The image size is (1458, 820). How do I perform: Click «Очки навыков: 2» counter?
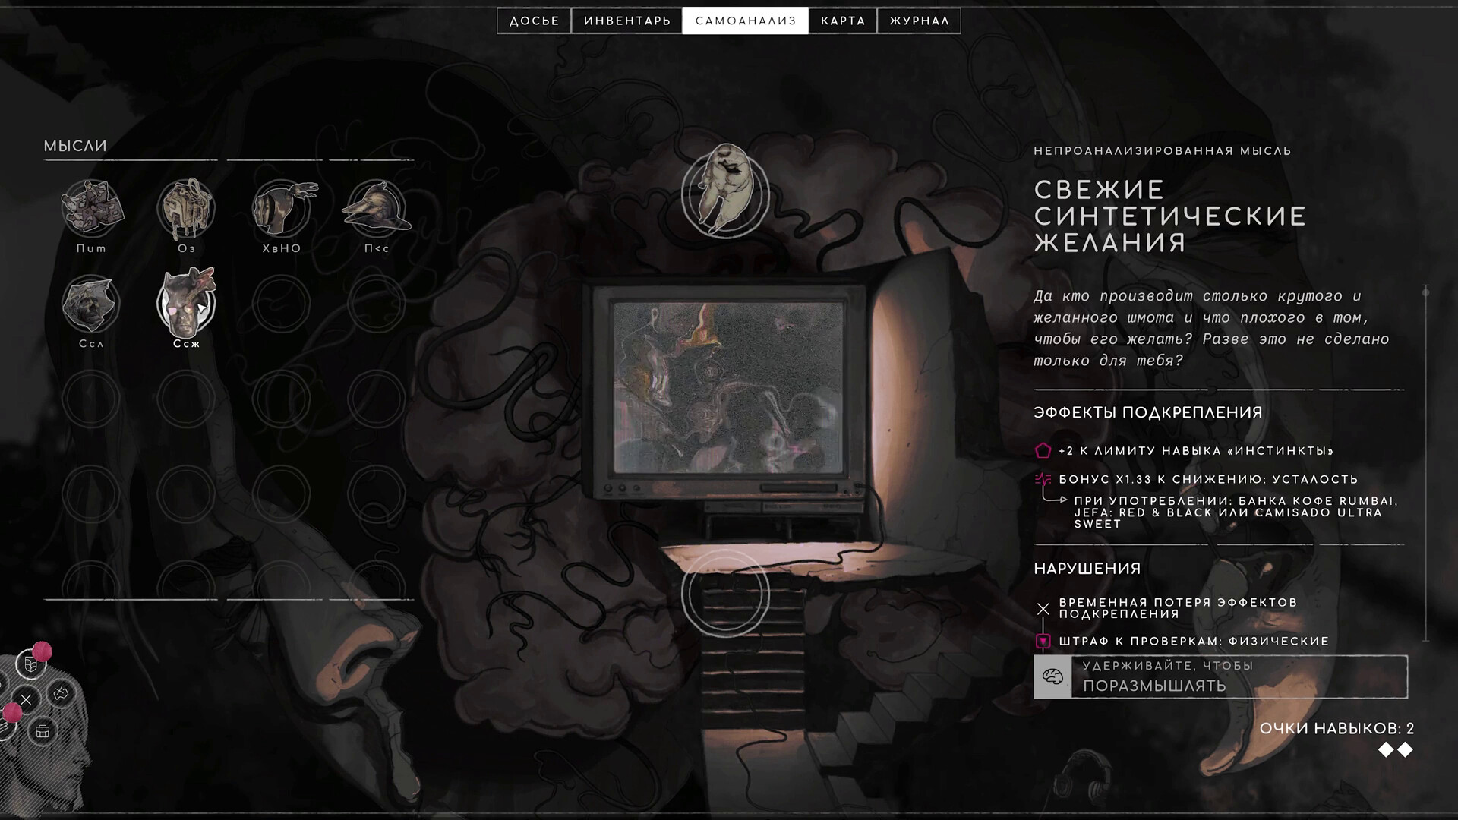click(x=1336, y=729)
